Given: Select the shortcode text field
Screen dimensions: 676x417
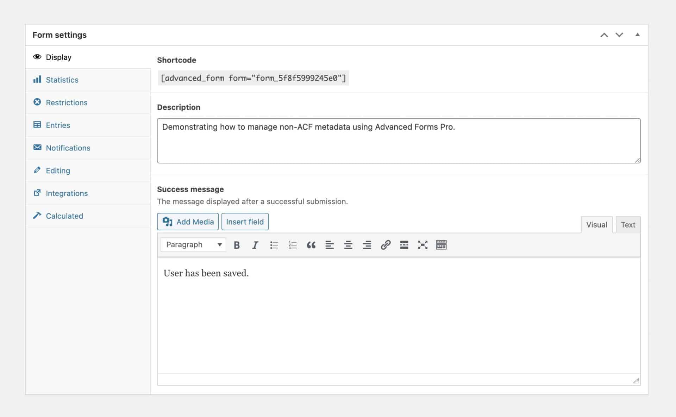Looking at the screenshot, I should (x=253, y=78).
